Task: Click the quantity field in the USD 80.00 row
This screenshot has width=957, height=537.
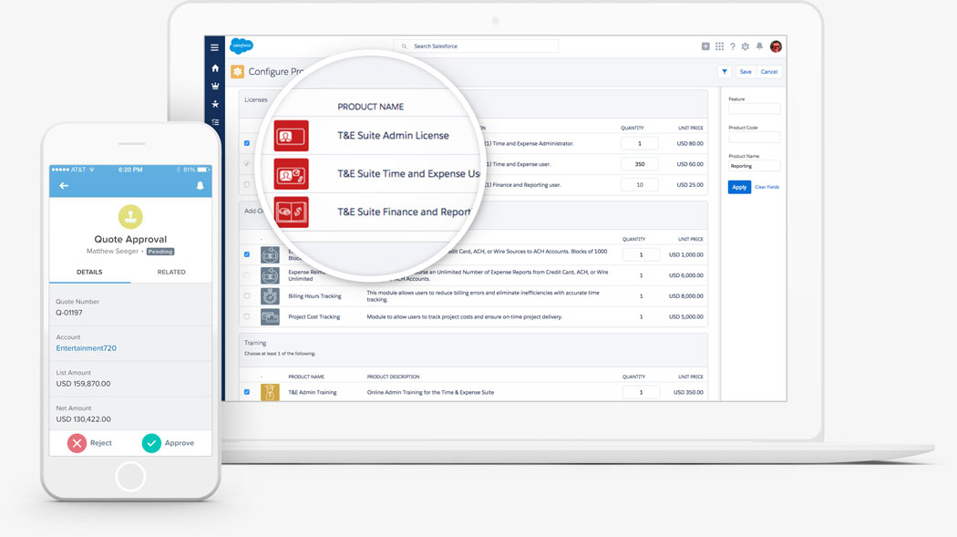Action: 640,143
